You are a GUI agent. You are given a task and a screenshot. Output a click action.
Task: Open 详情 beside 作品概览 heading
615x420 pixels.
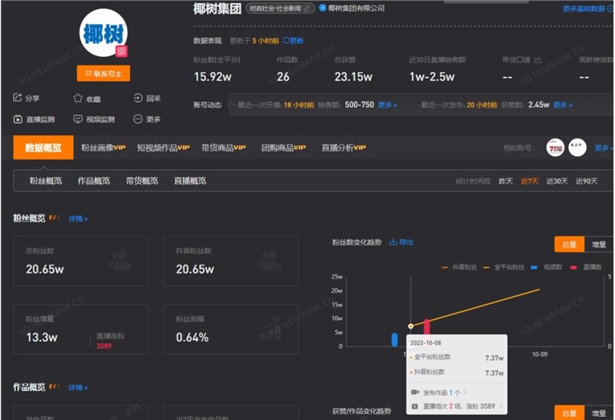[78, 388]
